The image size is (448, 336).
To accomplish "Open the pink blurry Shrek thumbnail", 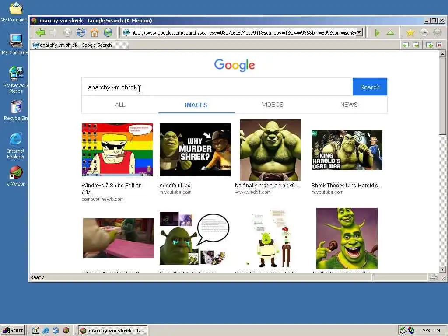I will (x=119, y=238).
